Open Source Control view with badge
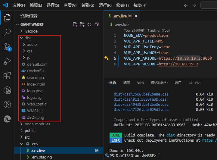 (x=7, y=47)
